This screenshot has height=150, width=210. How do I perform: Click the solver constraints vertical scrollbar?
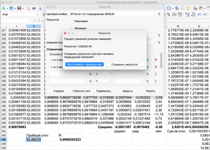(161, 60)
